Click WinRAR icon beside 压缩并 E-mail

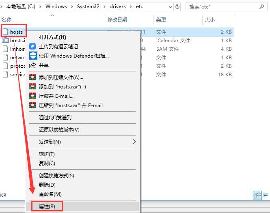(32, 96)
